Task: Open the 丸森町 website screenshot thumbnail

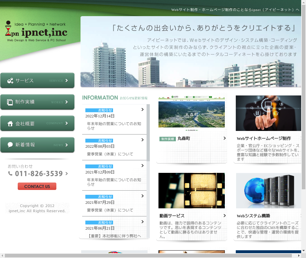Action: coord(192,113)
